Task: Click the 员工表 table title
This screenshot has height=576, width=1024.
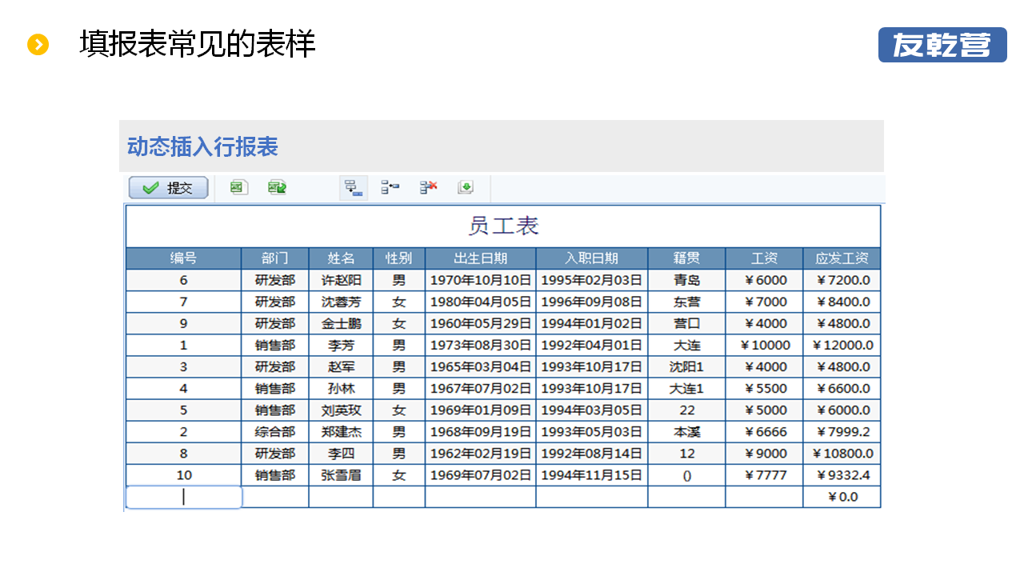Action: click(503, 226)
